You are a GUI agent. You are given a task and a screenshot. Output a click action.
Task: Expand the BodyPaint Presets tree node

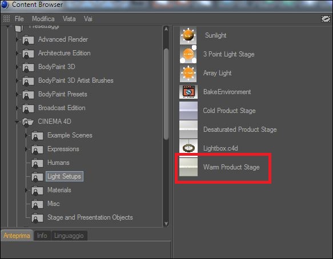(x=17, y=94)
